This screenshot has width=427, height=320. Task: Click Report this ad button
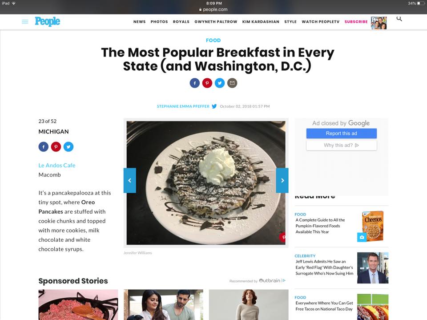pos(342,133)
